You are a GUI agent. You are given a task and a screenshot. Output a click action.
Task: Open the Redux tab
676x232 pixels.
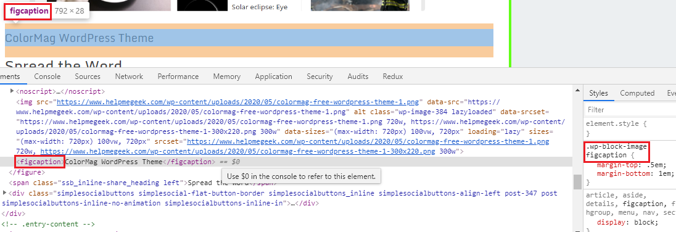[x=393, y=77]
